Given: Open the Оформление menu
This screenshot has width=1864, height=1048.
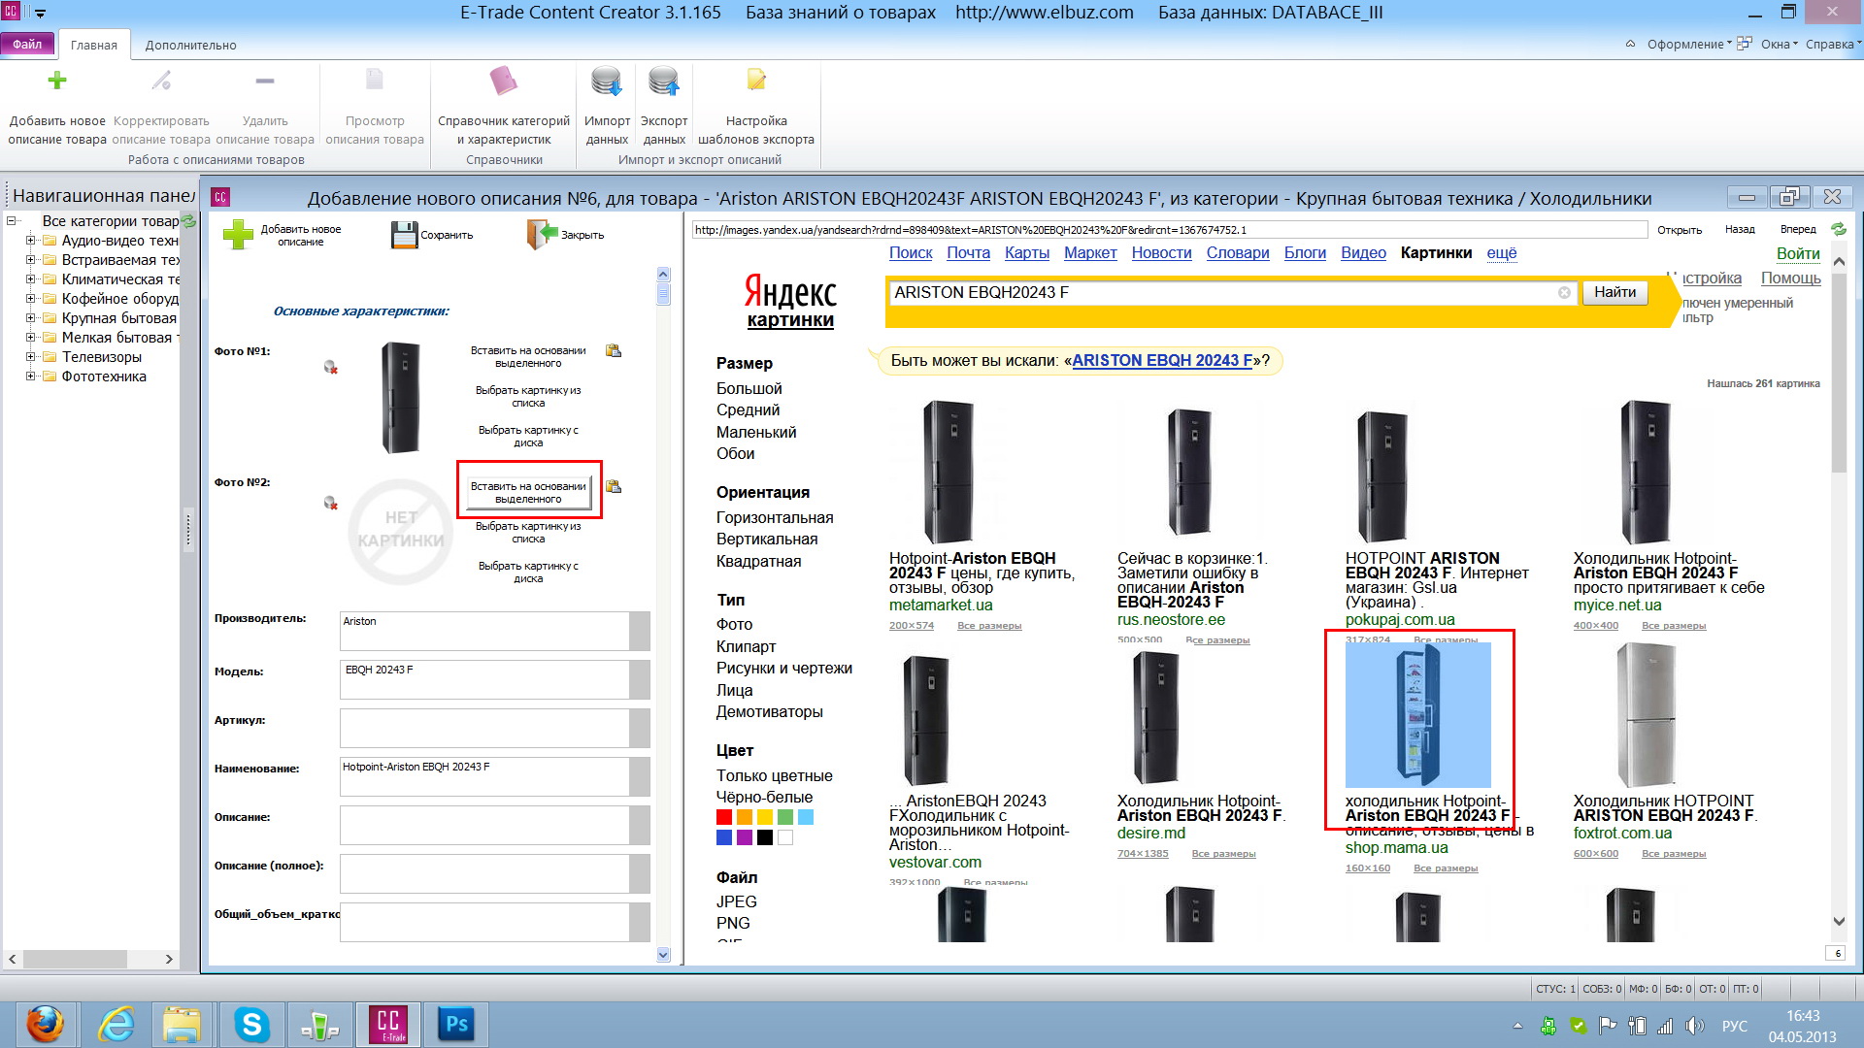Looking at the screenshot, I should click(1689, 45).
